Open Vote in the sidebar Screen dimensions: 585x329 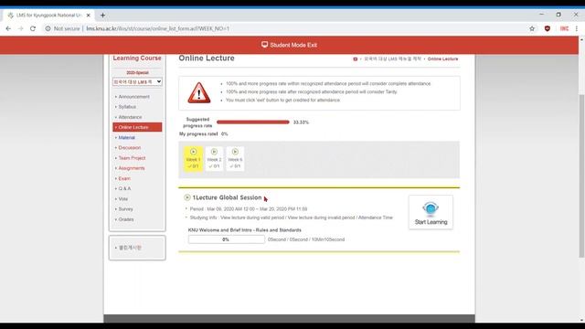tap(123, 199)
